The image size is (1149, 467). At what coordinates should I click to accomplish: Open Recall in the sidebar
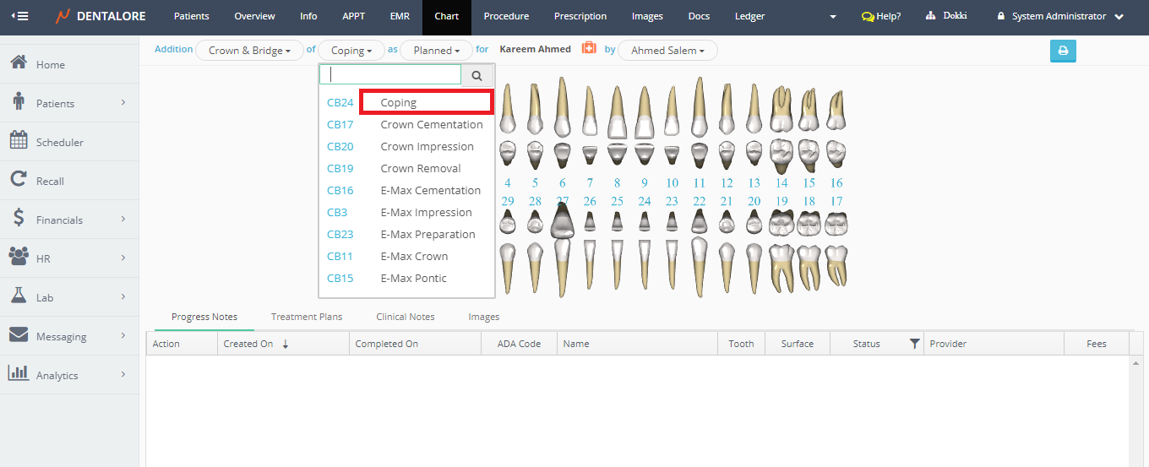click(x=50, y=182)
